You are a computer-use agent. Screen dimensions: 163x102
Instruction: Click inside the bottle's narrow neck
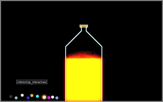pos(84,29)
